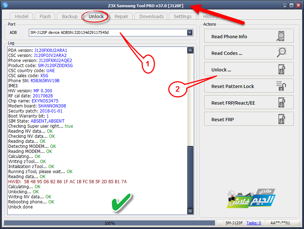Close the Z3X Samsung Tool window

click(x=298, y=5)
